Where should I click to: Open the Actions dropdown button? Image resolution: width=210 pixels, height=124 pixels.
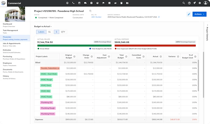[199, 14]
